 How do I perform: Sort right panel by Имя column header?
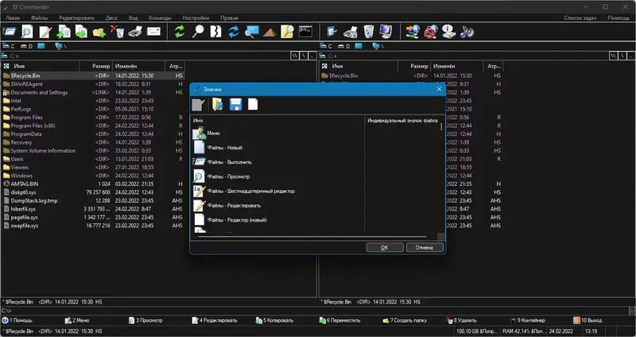pos(359,66)
